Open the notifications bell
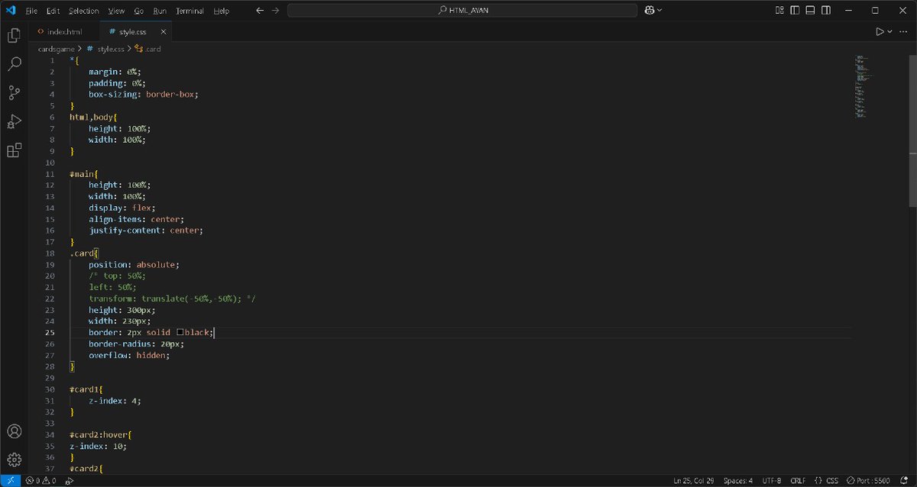The width and height of the screenshot is (917, 487). (905, 481)
